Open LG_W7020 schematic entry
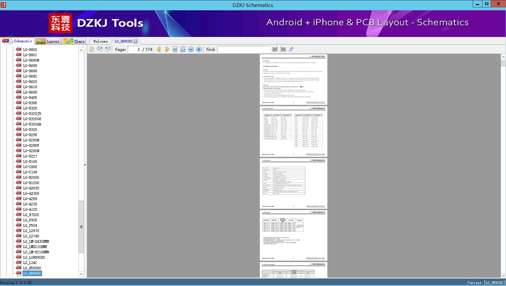This screenshot has width=506, height=286. point(31,215)
